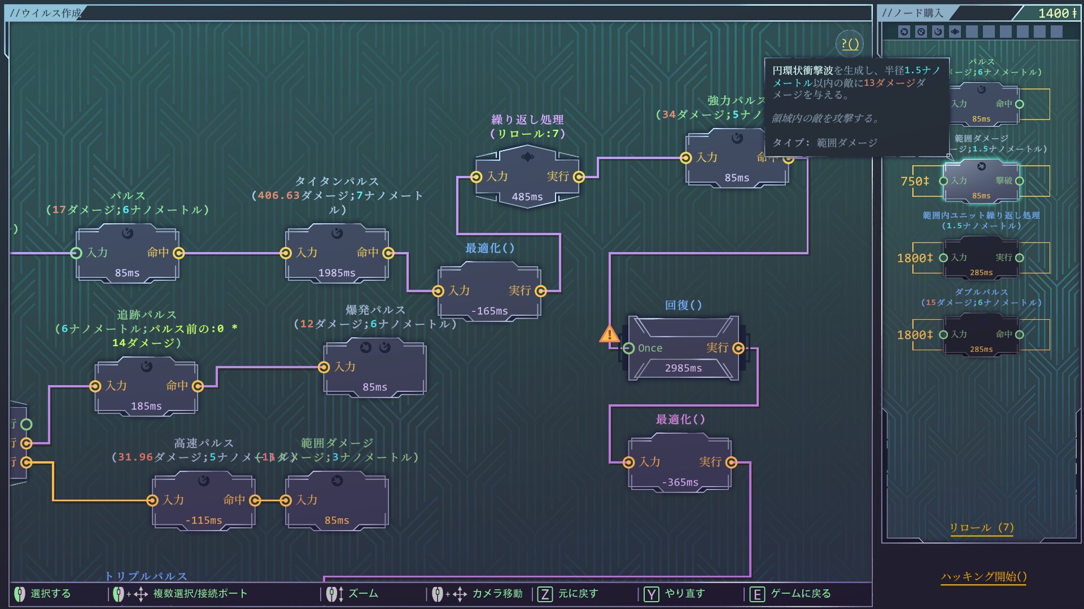Select the third swirl filter icon in shop
Viewport: 1084px width, 609px height.
coord(938,32)
